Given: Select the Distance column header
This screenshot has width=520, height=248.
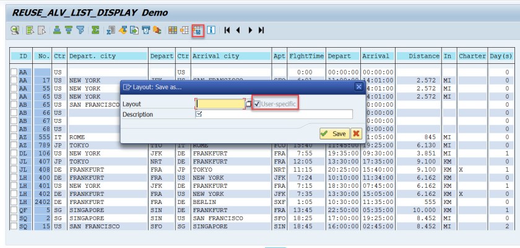Looking at the screenshot, I should 418,56.
